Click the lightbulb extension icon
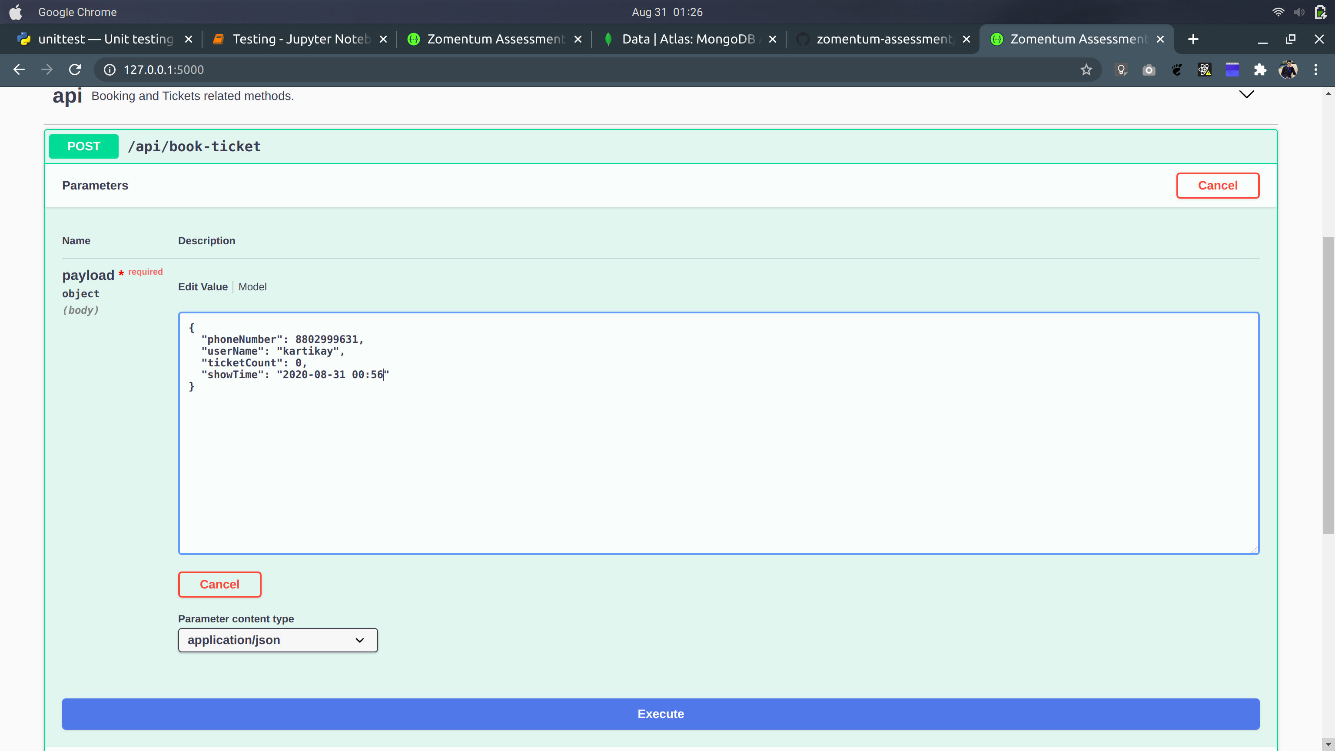This screenshot has height=751, width=1335. pos(1121,70)
